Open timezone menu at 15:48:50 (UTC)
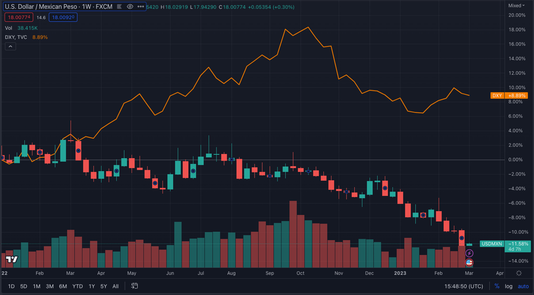This screenshot has height=295, width=534. point(463,286)
